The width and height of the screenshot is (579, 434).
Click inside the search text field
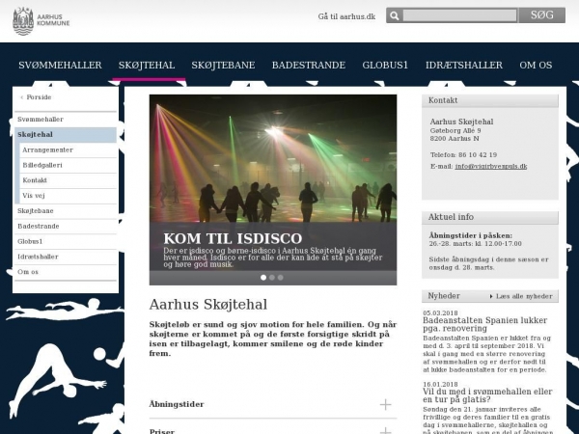click(x=459, y=15)
